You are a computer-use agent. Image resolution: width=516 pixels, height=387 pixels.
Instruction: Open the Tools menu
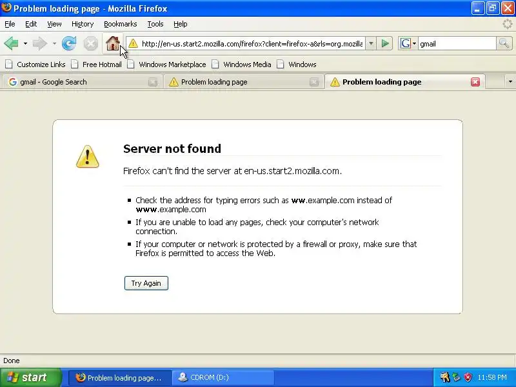coord(155,24)
